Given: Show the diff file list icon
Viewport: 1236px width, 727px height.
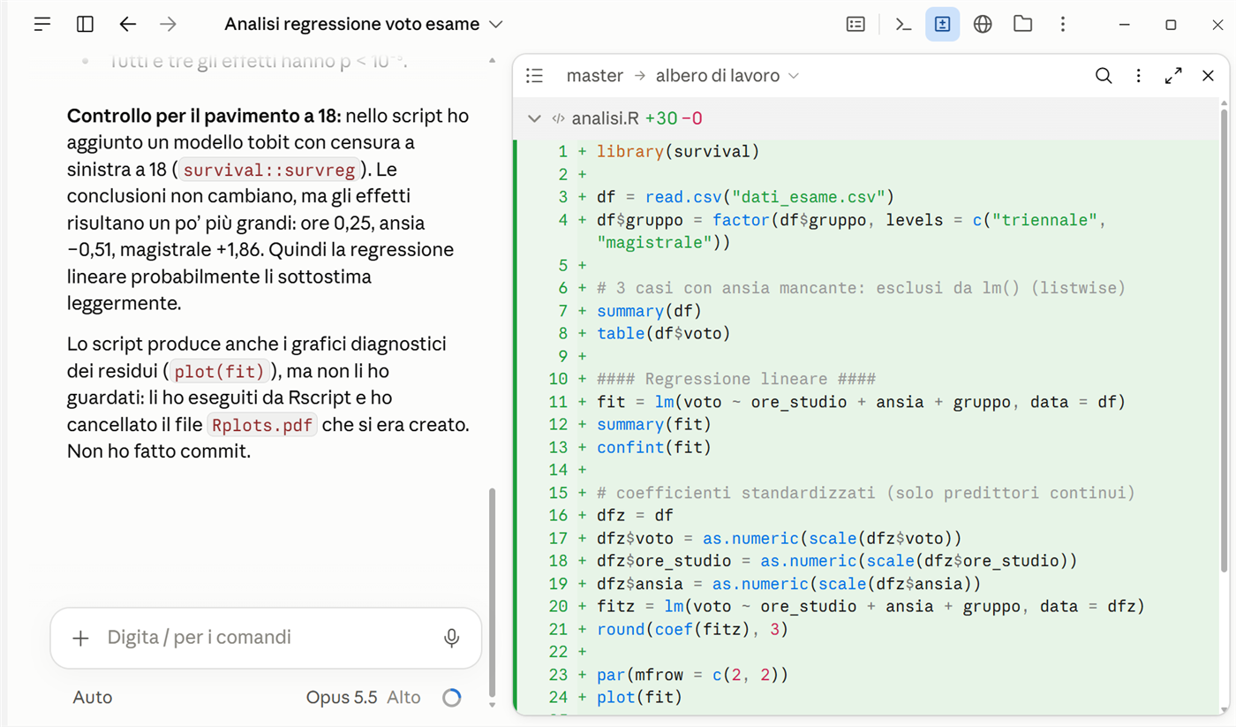Looking at the screenshot, I should 534,76.
